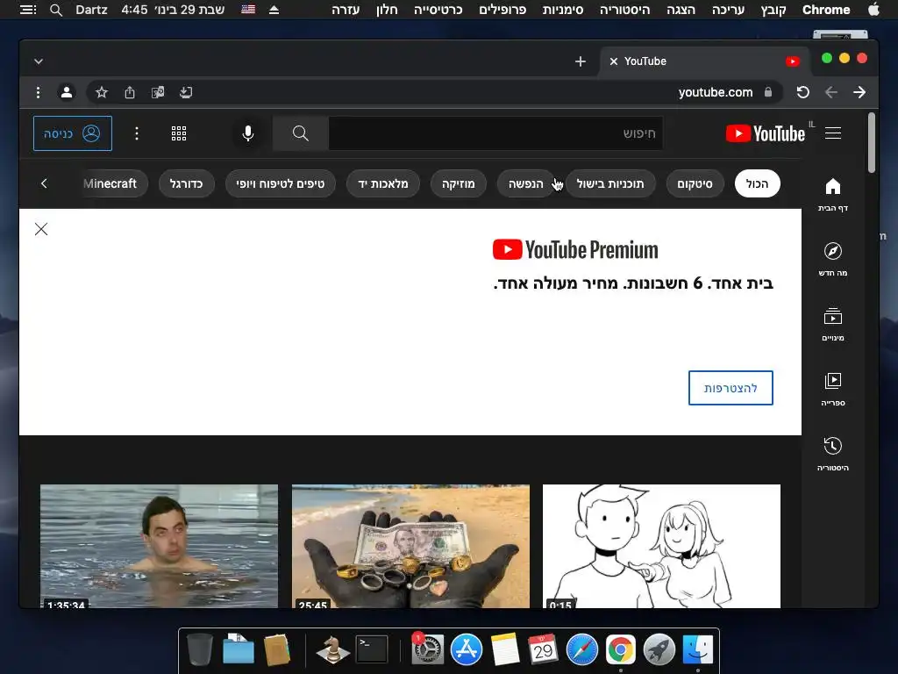Open YouTube settings three-dot menu
898x674 pixels.
coord(136,133)
